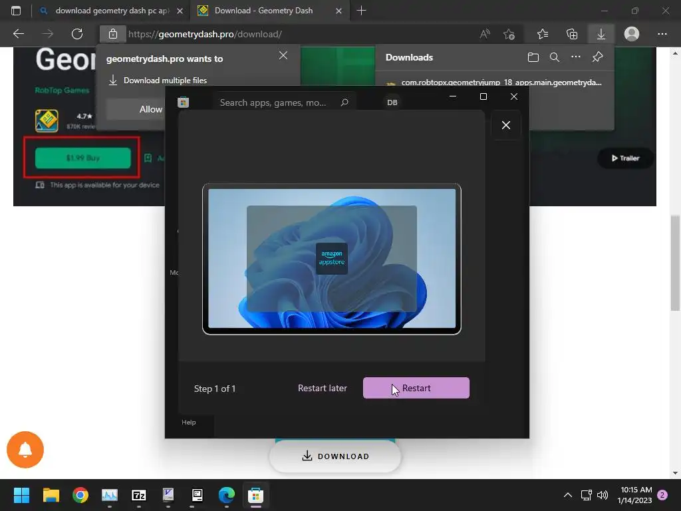
Task: Click the address bar URL
Action: [205, 34]
